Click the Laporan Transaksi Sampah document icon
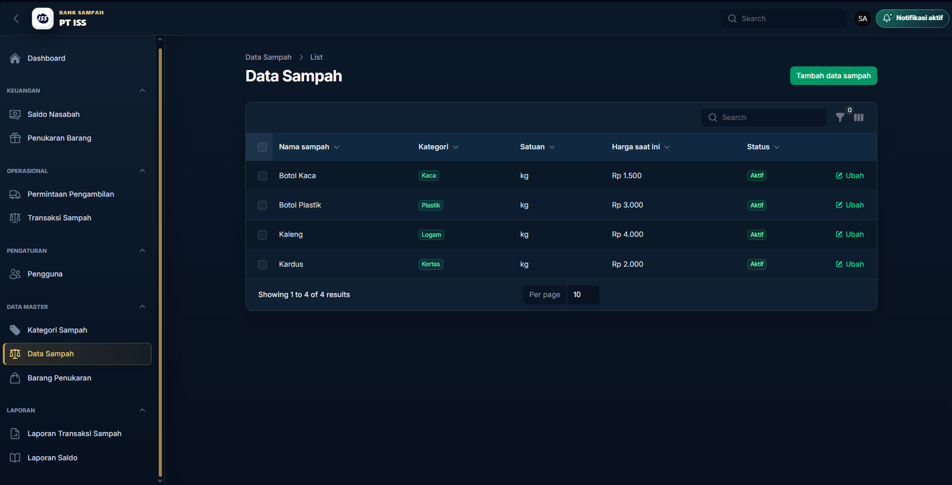 (15, 434)
